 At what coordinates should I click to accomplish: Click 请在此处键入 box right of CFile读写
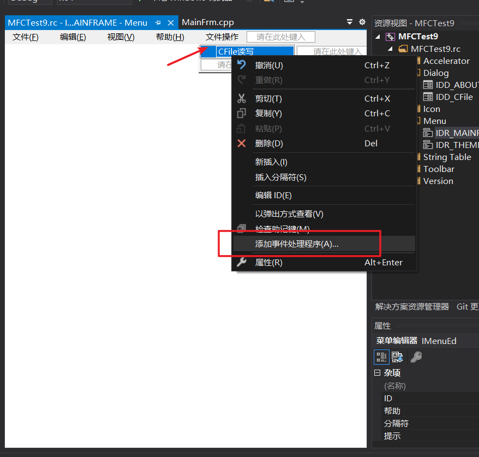332,51
